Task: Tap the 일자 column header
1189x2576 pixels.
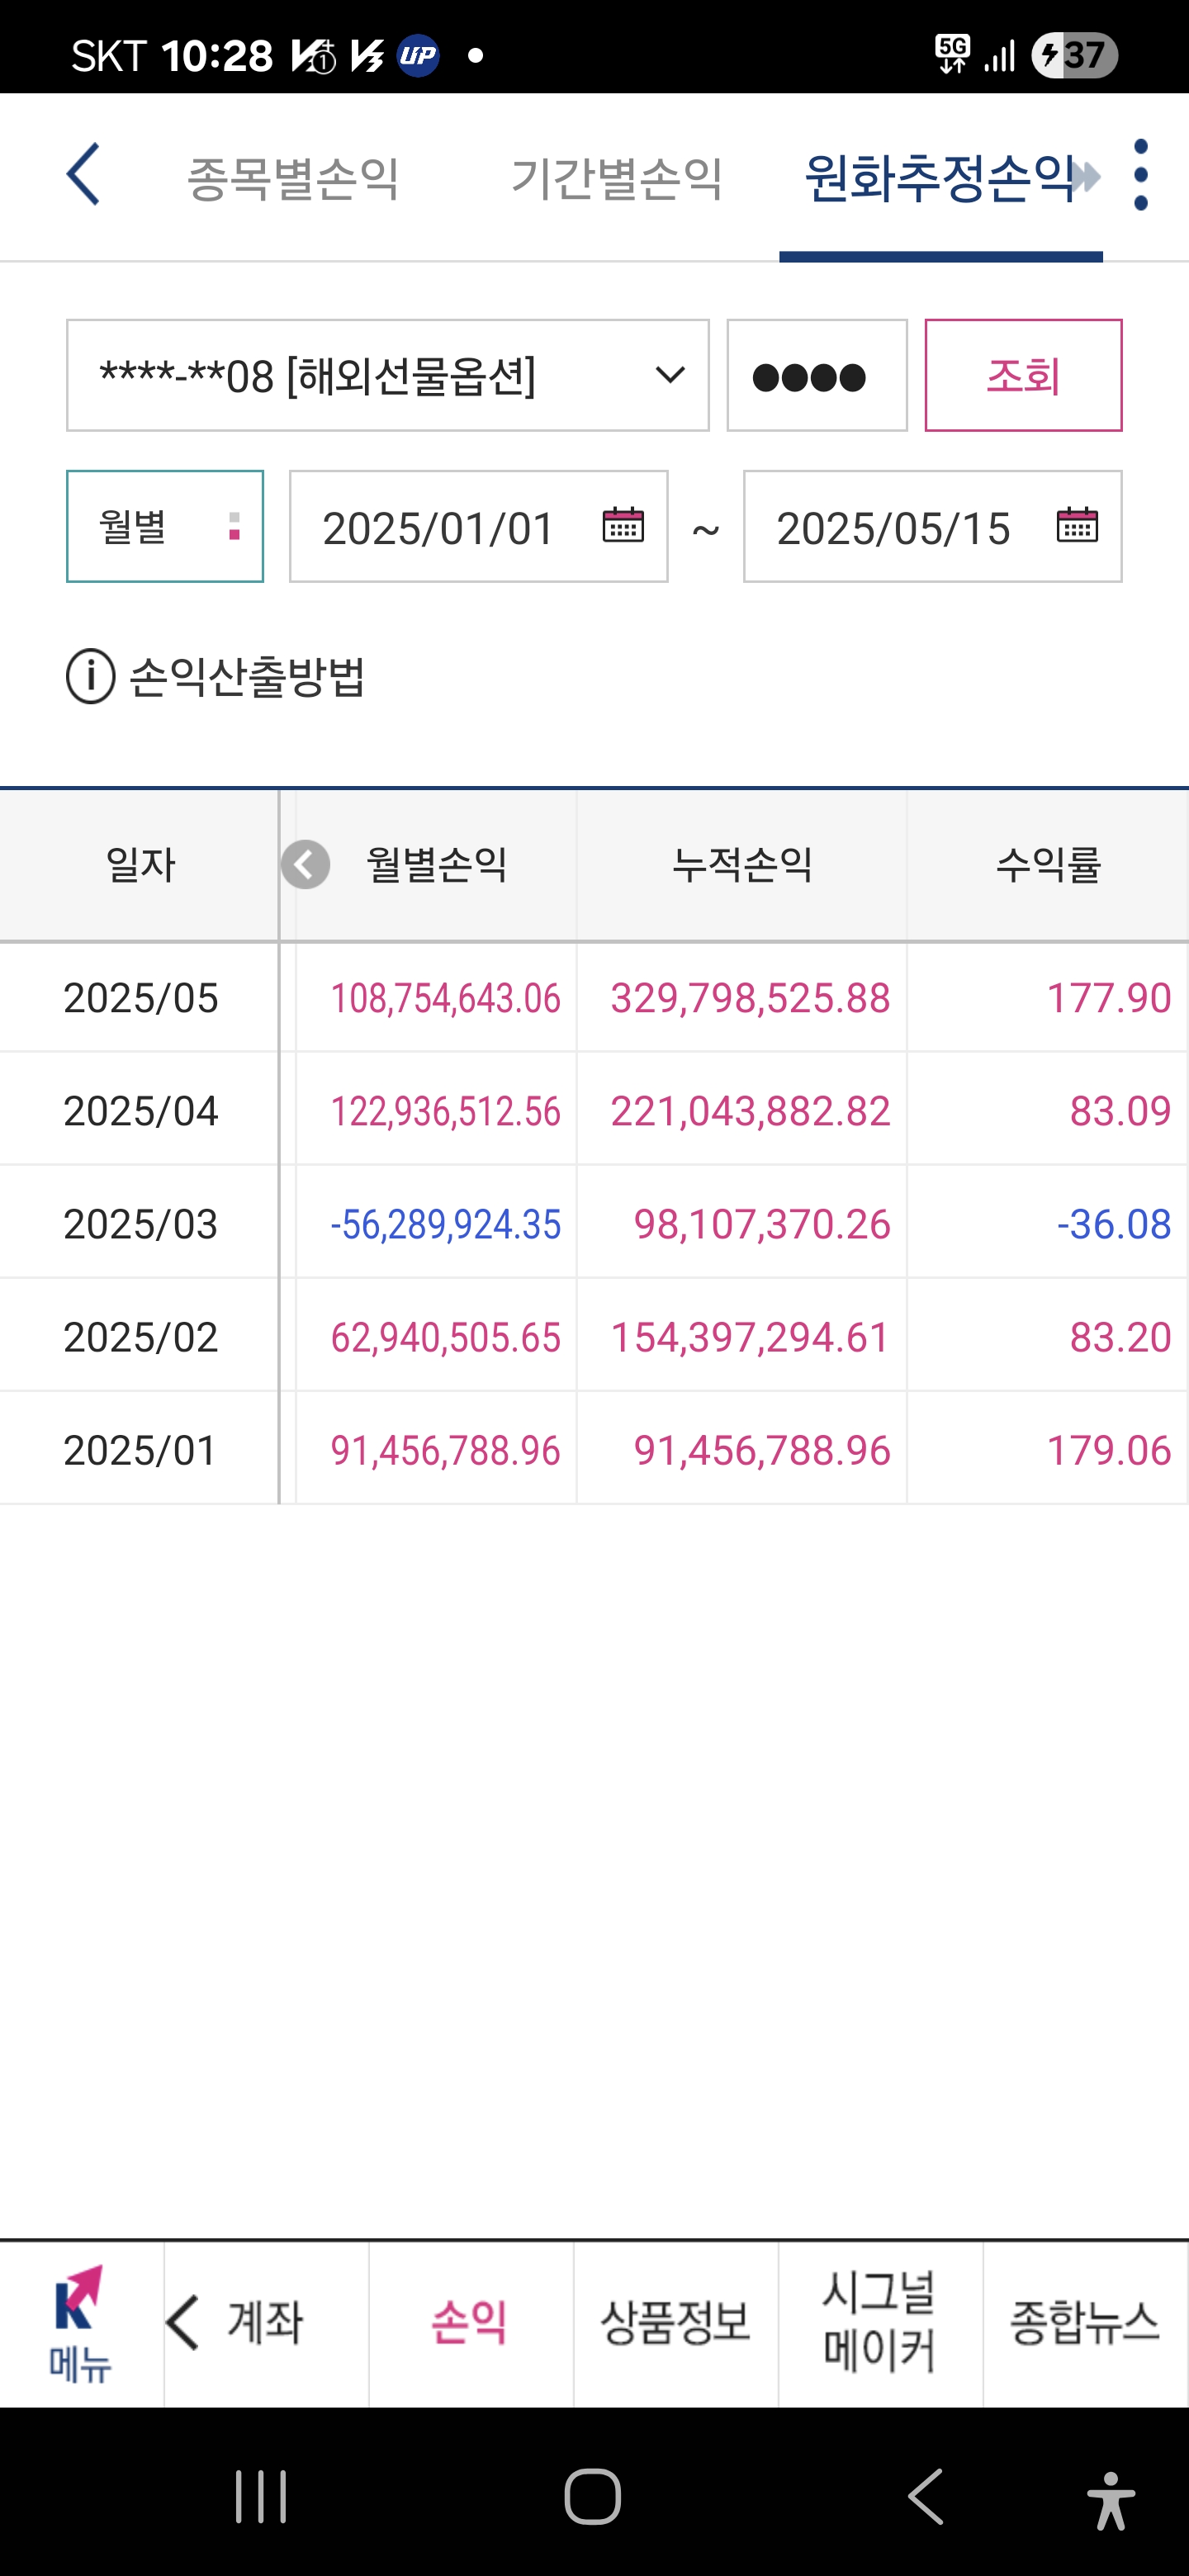Action: pos(140,865)
